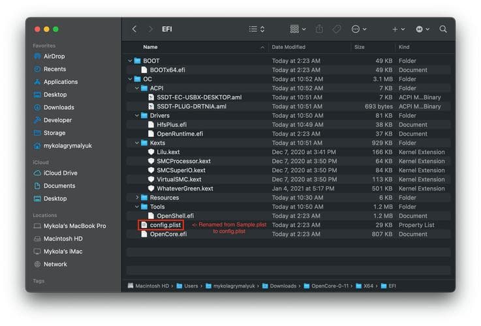Select the WhateverGreen.kext shield icon
The height and width of the screenshot is (326, 481).
[151, 188]
